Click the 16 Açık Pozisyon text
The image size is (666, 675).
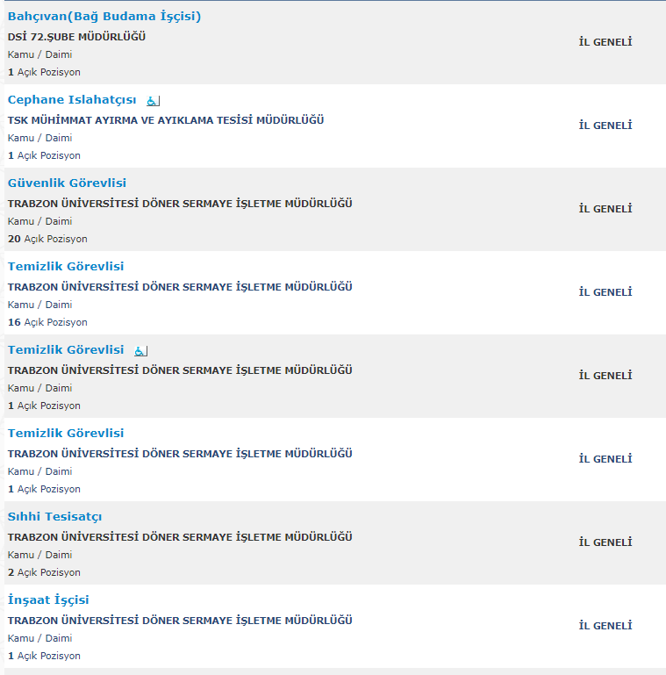coord(47,322)
